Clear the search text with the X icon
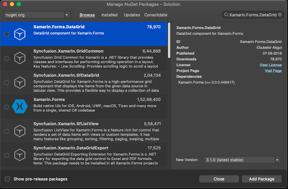288x189 pixels. coord(280,15)
